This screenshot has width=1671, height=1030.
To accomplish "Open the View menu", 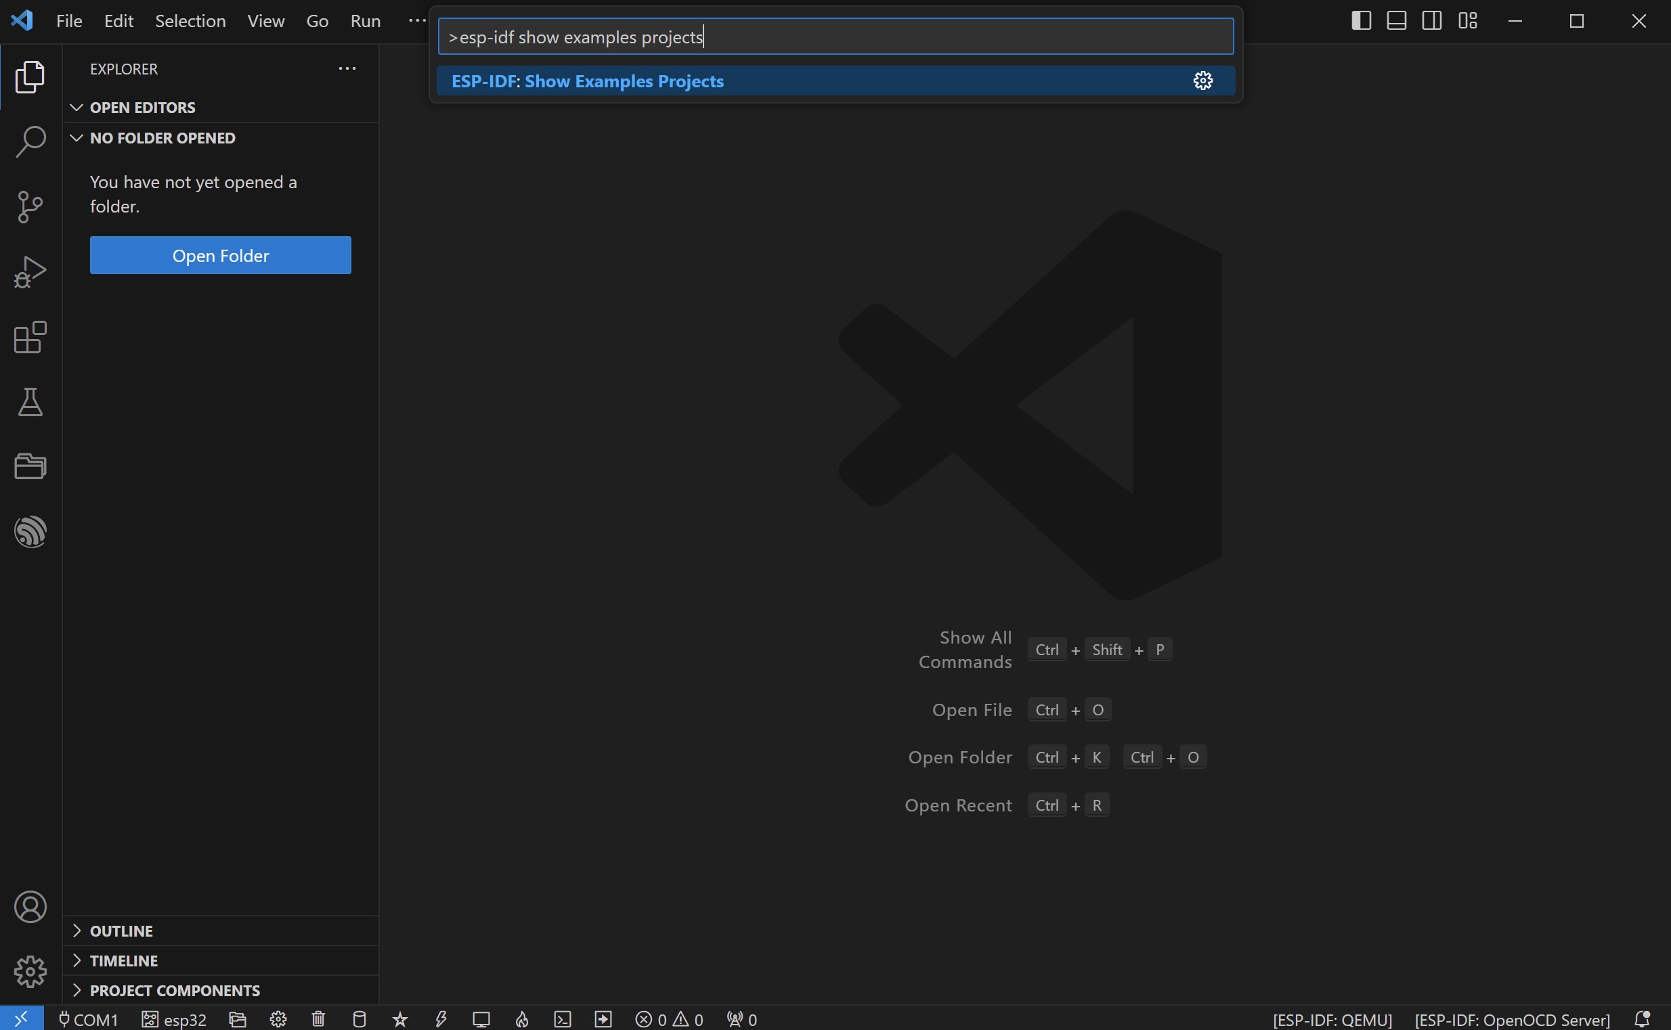I will 266,21.
